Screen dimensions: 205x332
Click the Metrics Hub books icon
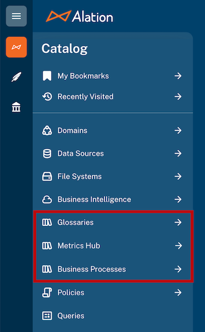(x=47, y=246)
